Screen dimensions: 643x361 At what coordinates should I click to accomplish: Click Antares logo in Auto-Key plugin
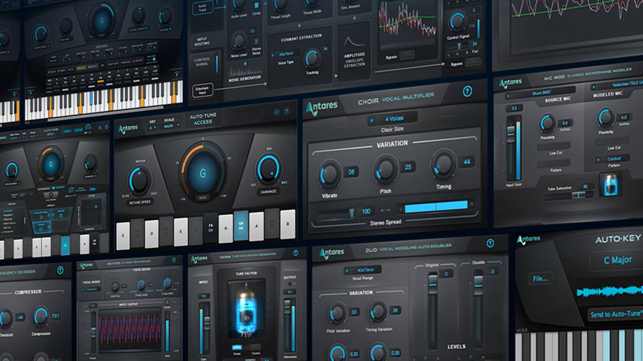tap(528, 240)
